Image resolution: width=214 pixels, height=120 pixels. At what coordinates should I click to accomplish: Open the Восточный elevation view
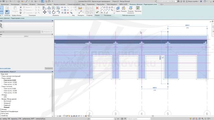7,101
